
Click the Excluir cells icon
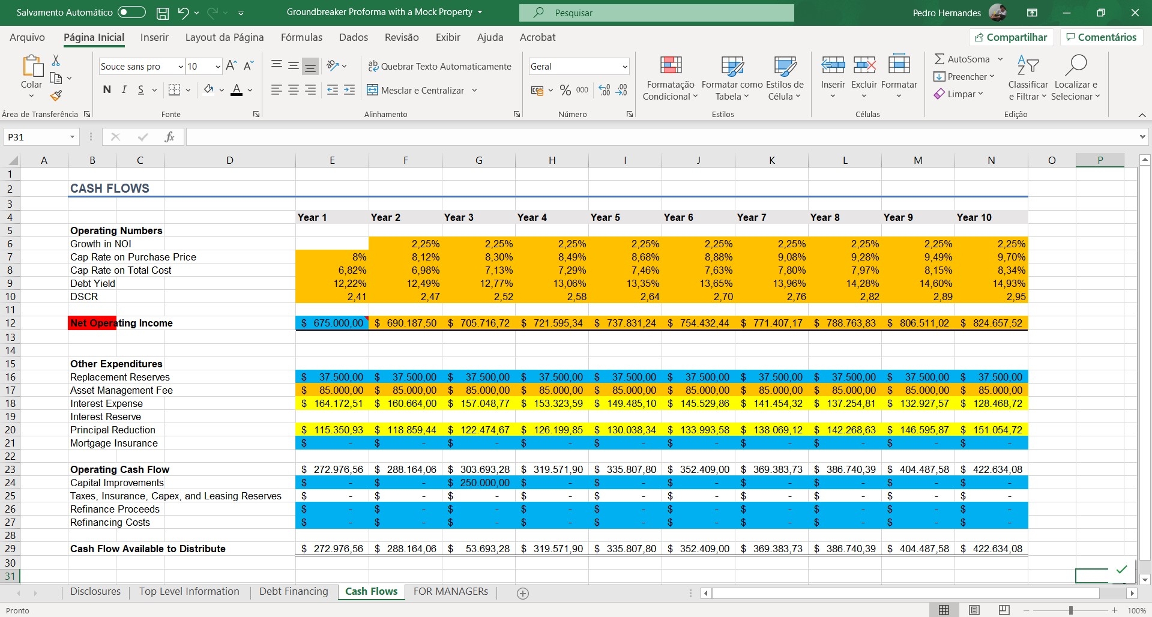coord(864,66)
